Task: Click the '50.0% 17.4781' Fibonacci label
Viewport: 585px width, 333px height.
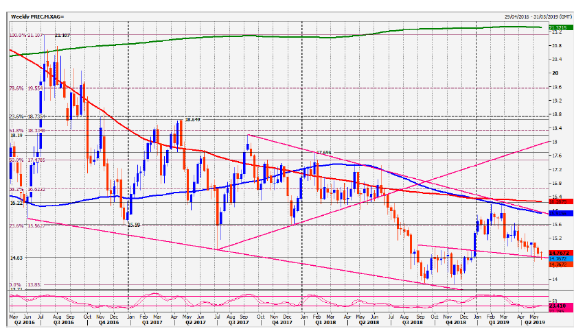Action: coord(27,160)
